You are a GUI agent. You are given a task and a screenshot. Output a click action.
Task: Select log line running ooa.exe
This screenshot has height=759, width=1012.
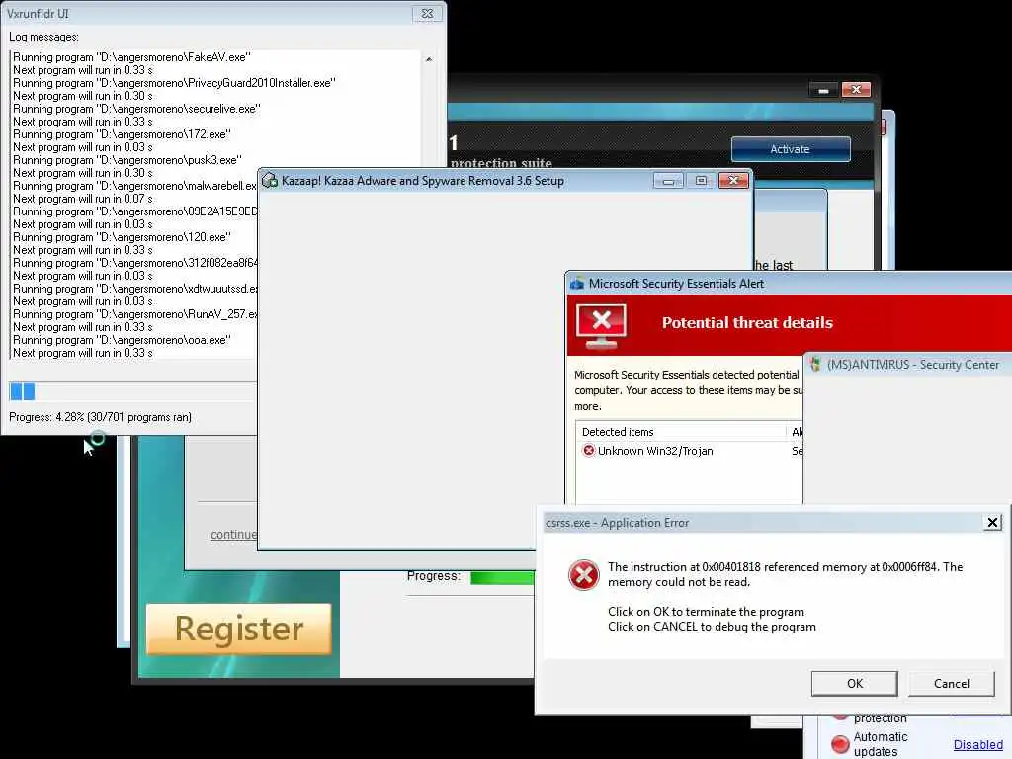tap(122, 340)
